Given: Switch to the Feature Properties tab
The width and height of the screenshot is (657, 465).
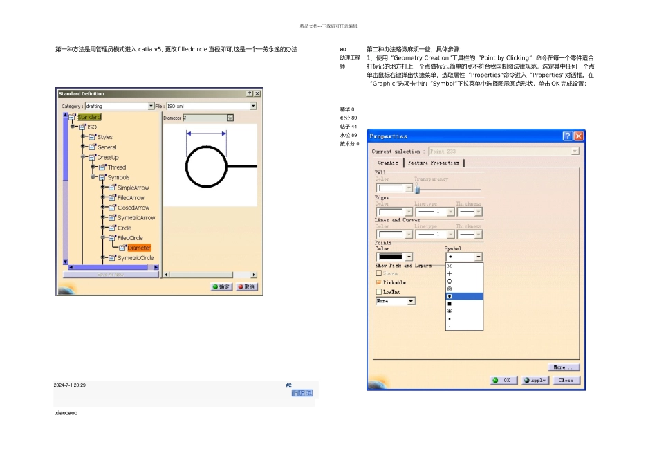Looking at the screenshot, I should pos(433,163).
